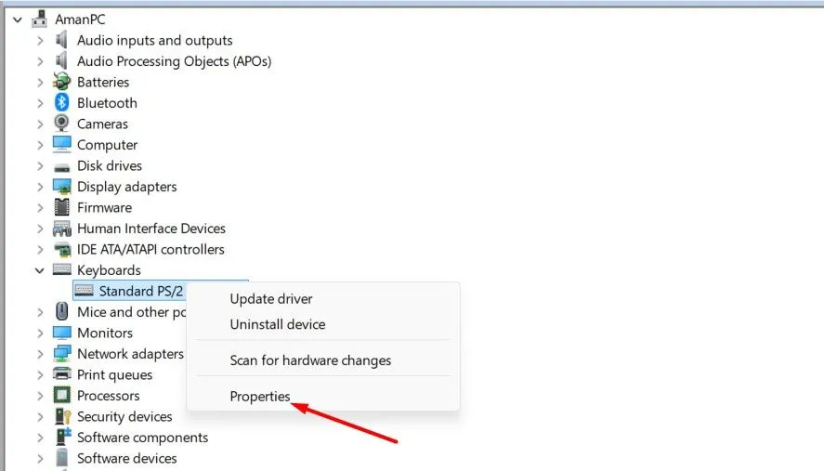Select Uninstall device menu option
The width and height of the screenshot is (824, 471).
click(278, 324)
